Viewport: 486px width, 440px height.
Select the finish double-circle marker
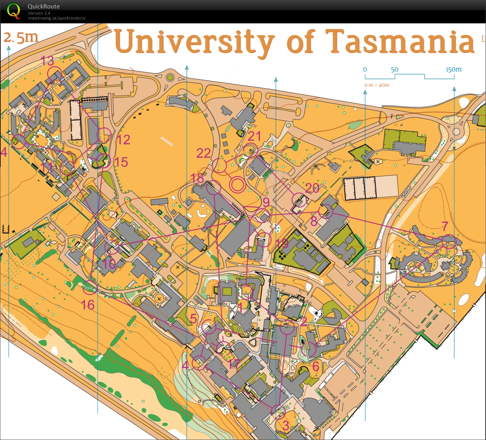(237, 185)
